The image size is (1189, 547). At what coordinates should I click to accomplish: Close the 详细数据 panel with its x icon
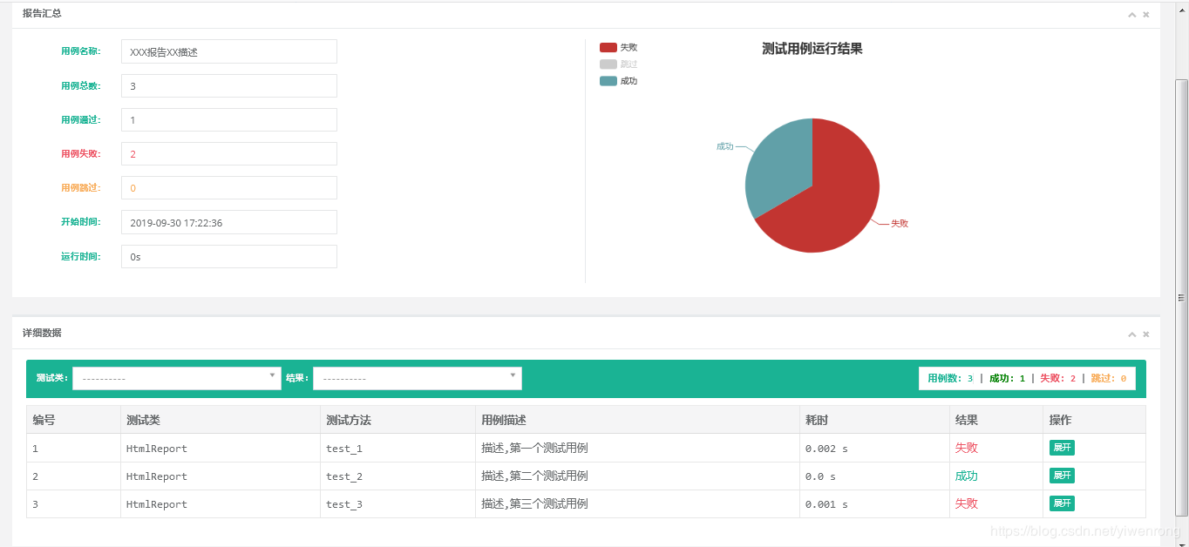pos(1145,334)
